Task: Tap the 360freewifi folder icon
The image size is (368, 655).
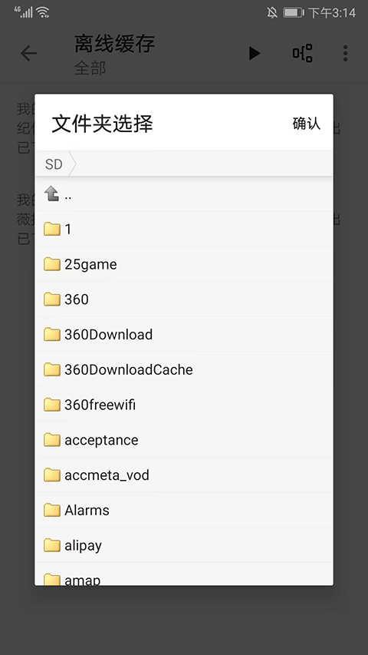Action: point(52,405)
